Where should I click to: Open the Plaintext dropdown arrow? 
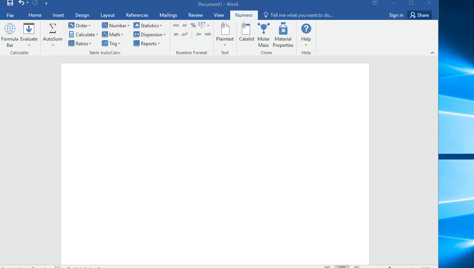[x=225, y=45]
